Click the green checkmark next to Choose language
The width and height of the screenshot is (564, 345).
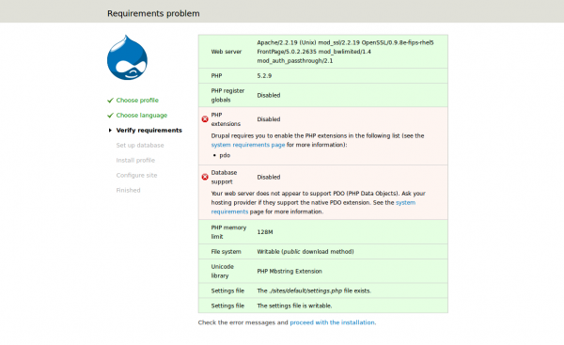(x=110, y=116)
